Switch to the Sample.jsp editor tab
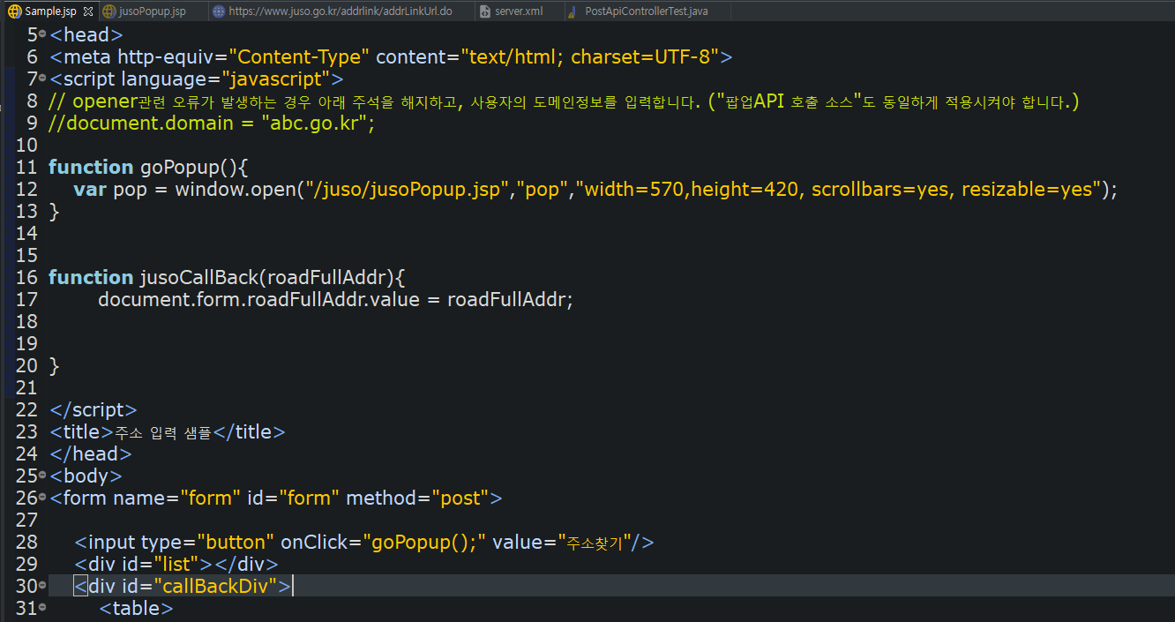Screen dimensions: 1175x622 [49, 11]
